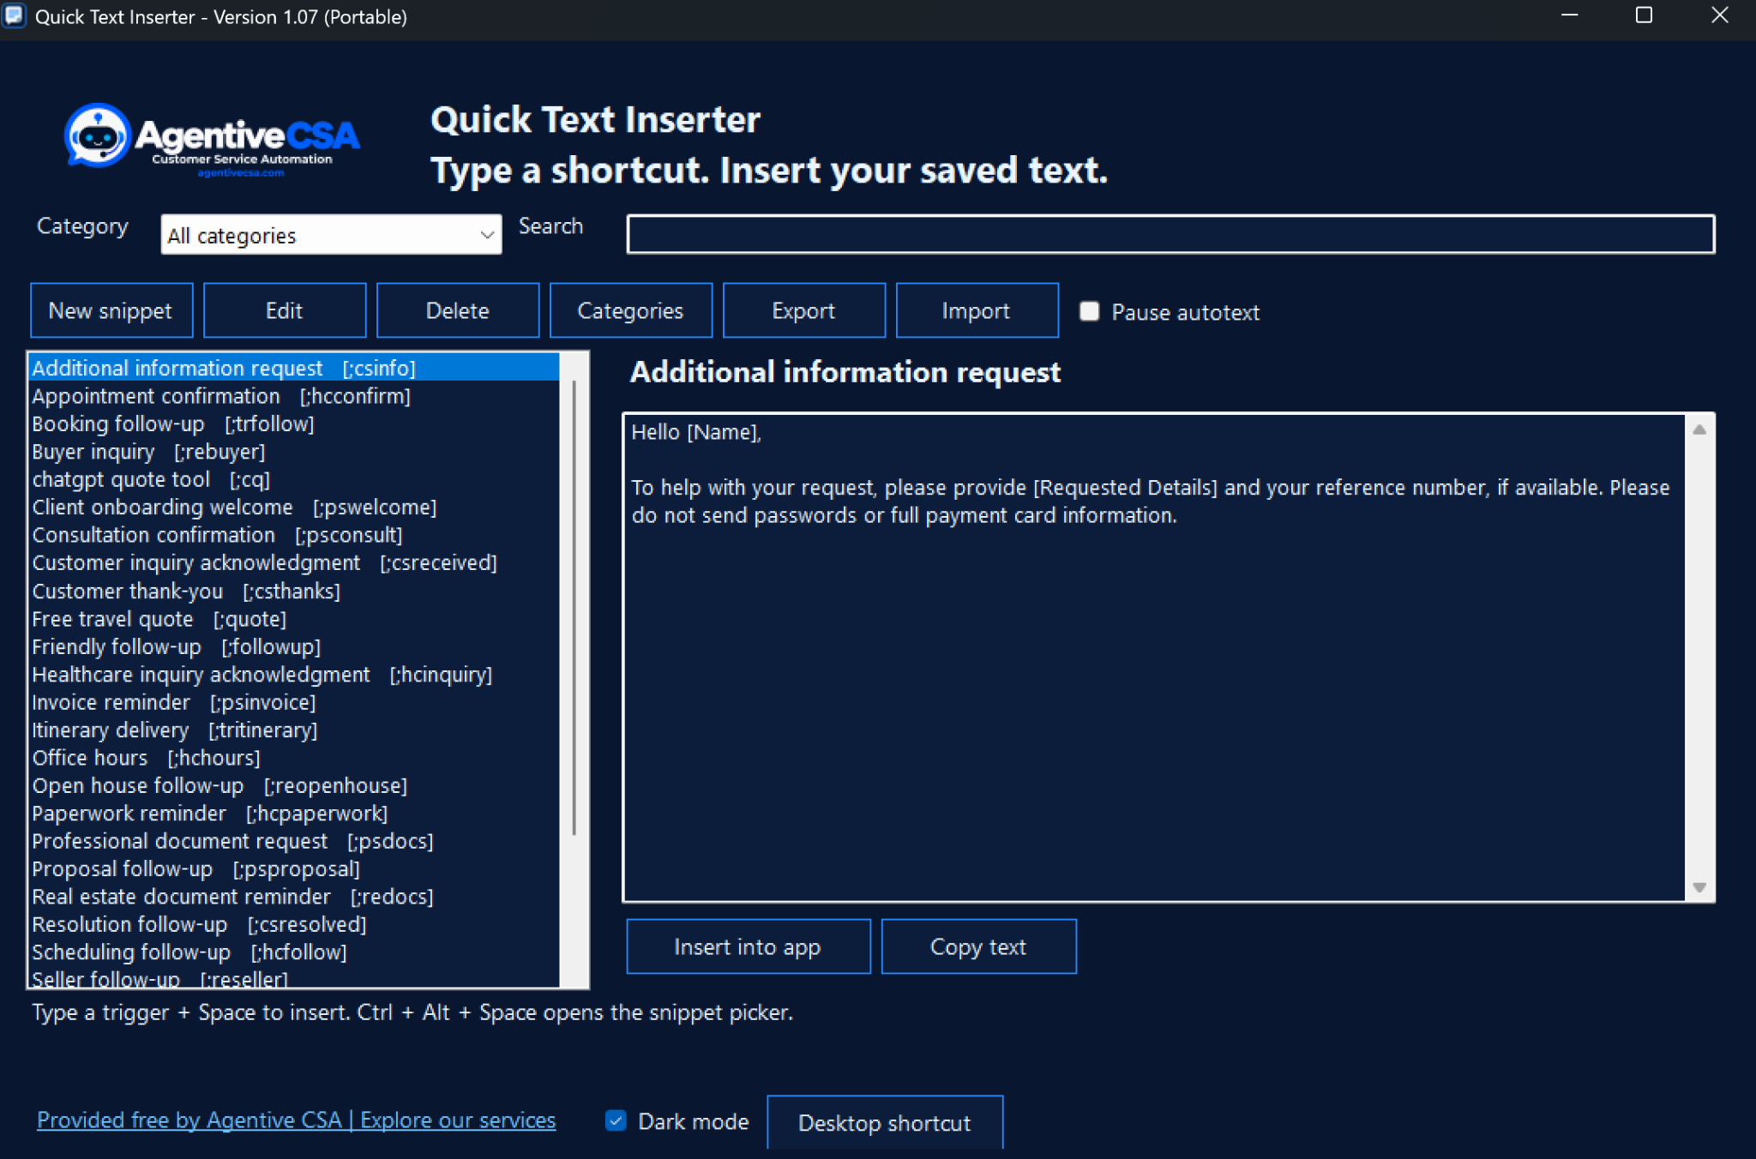
Task: Click Insert into app button
Action: 749,946
